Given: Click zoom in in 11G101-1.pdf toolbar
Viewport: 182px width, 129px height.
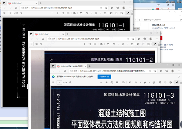Looking at the screenshot, I should [58, 13].
